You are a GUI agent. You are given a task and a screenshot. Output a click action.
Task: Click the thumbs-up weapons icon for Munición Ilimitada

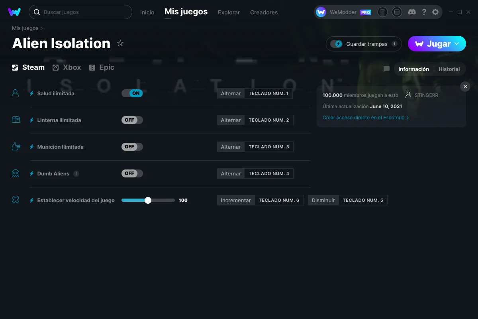pos(16,147)
